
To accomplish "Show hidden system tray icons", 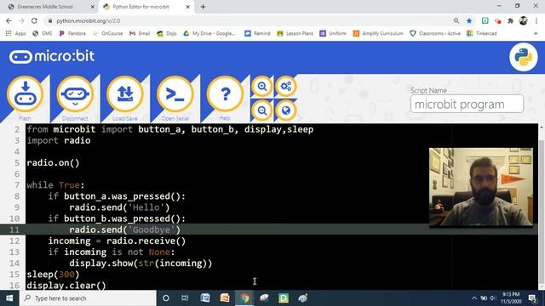I will pyautogui.click(x=474, y=298).
